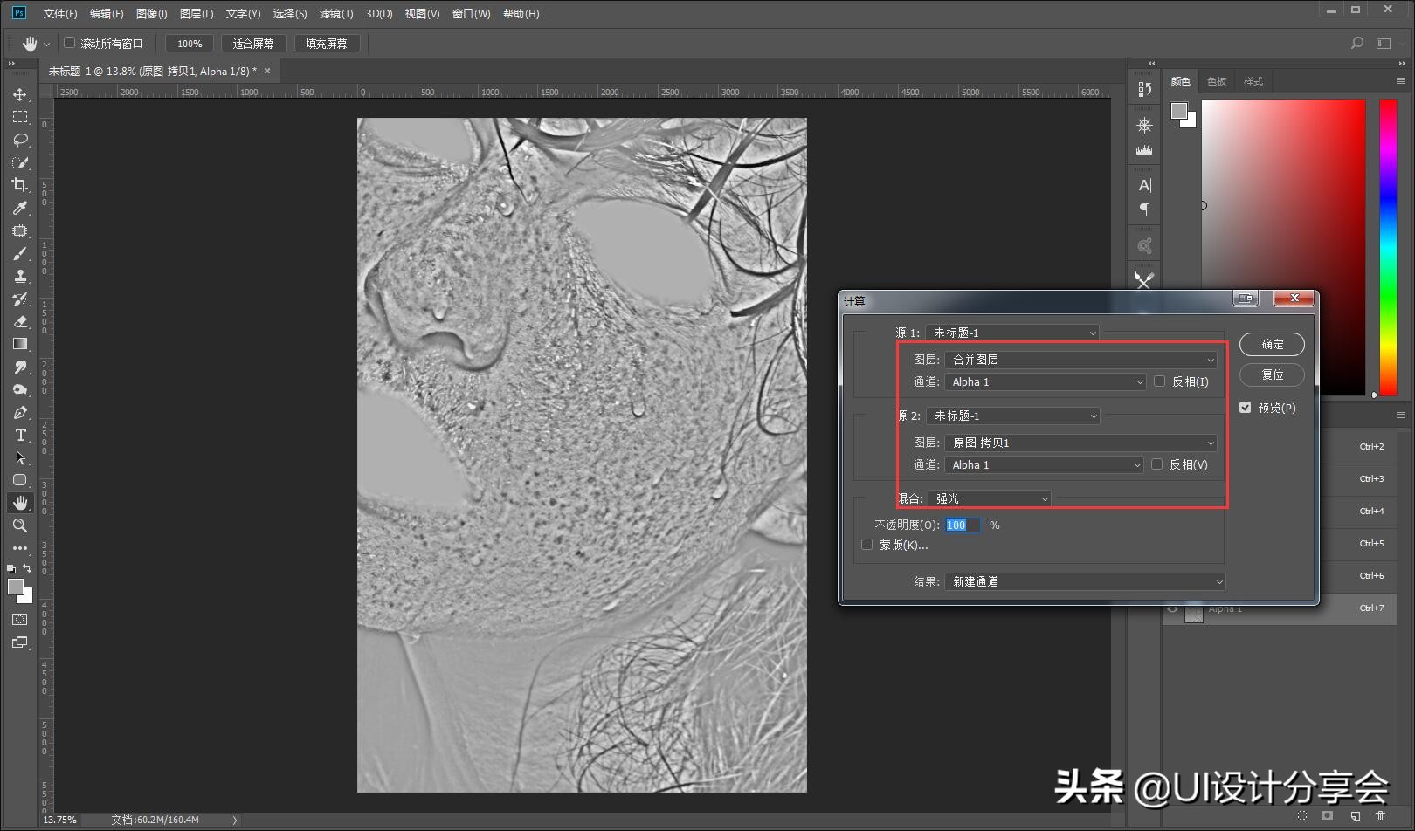Expand the Result dropdown showing 新建通道
The width and height of the screenshot is (1415, 831).
[x=1085, y=581]
